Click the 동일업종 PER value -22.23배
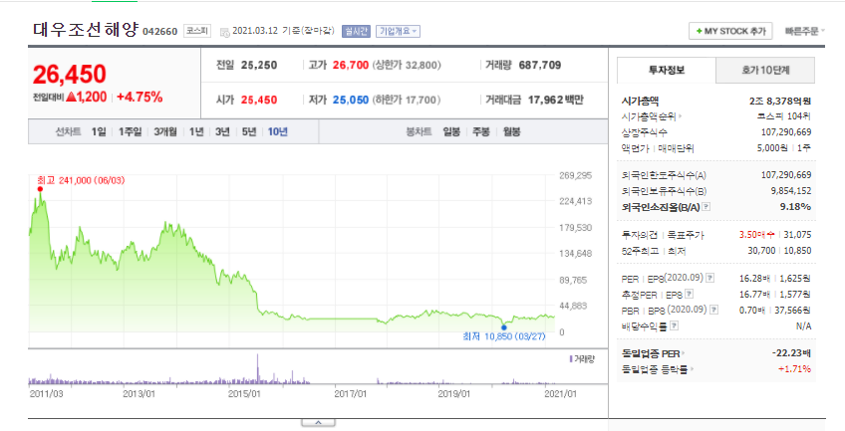 [x=791, y=353]
